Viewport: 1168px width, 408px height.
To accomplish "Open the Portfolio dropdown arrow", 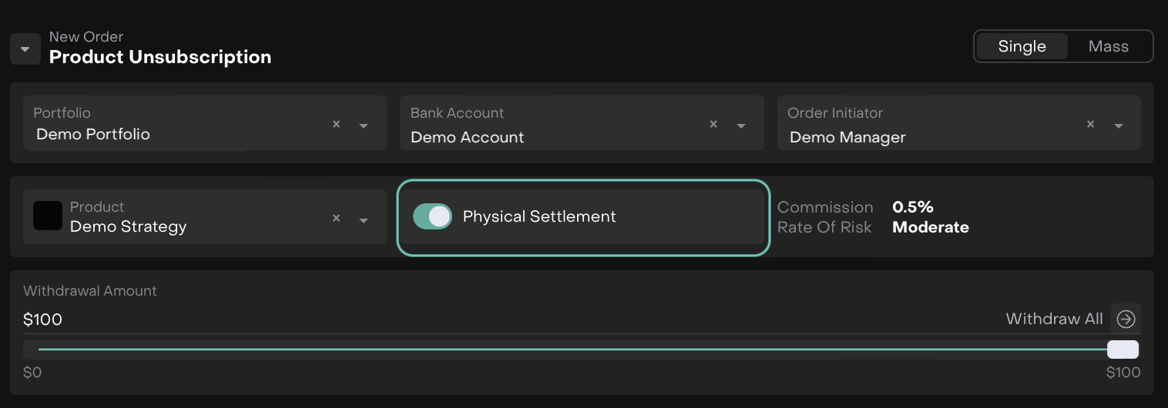I will pyautogui.click(x=364, y=125).
